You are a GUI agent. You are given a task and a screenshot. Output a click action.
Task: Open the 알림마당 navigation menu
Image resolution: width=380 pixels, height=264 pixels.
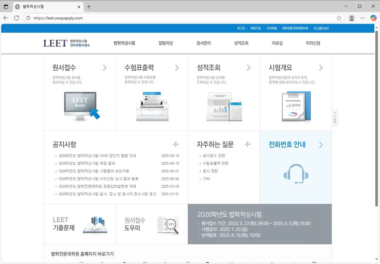click(166, 43)
